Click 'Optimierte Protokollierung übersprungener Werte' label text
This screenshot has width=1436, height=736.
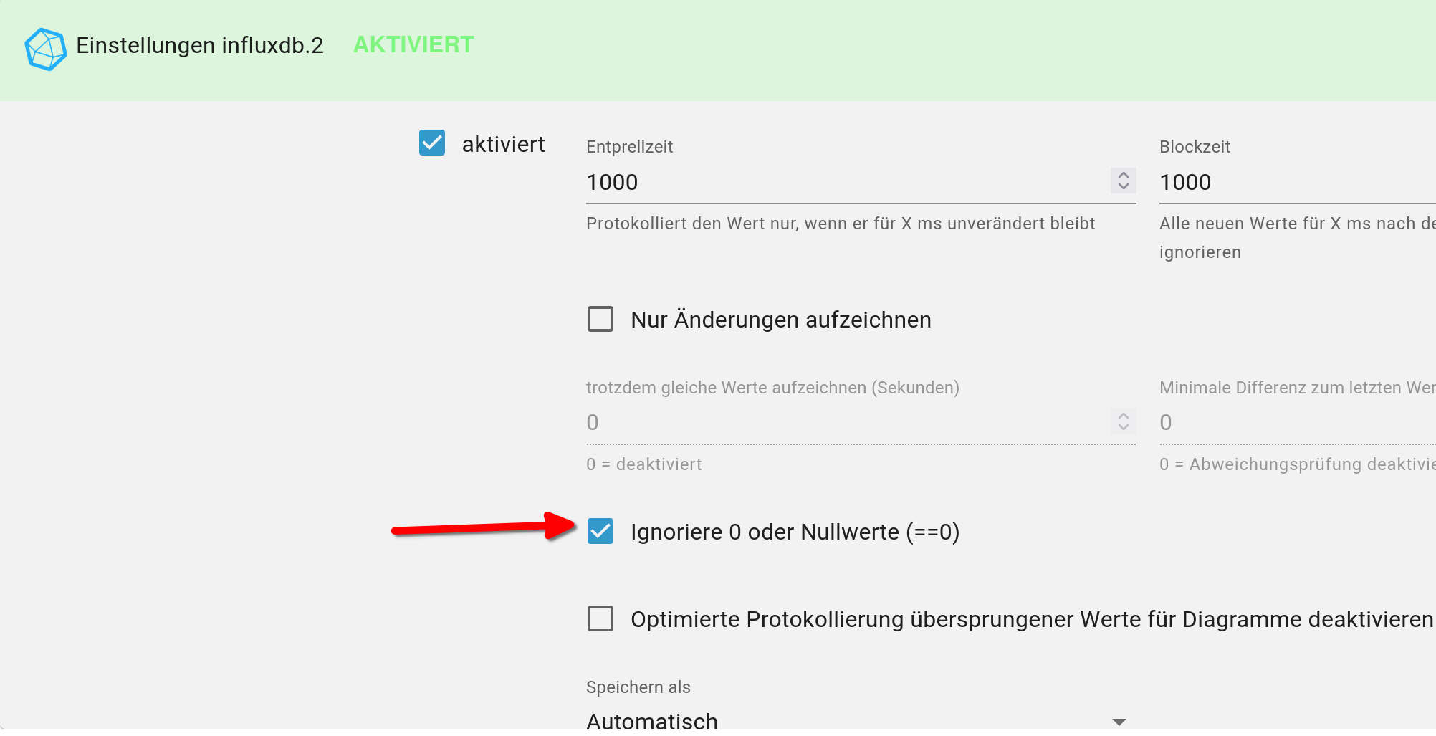(x=1031, y=619)
